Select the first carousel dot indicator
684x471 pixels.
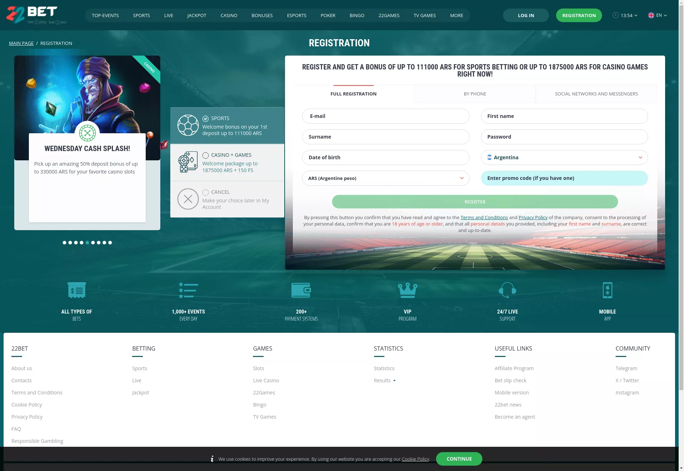(64, 243)
